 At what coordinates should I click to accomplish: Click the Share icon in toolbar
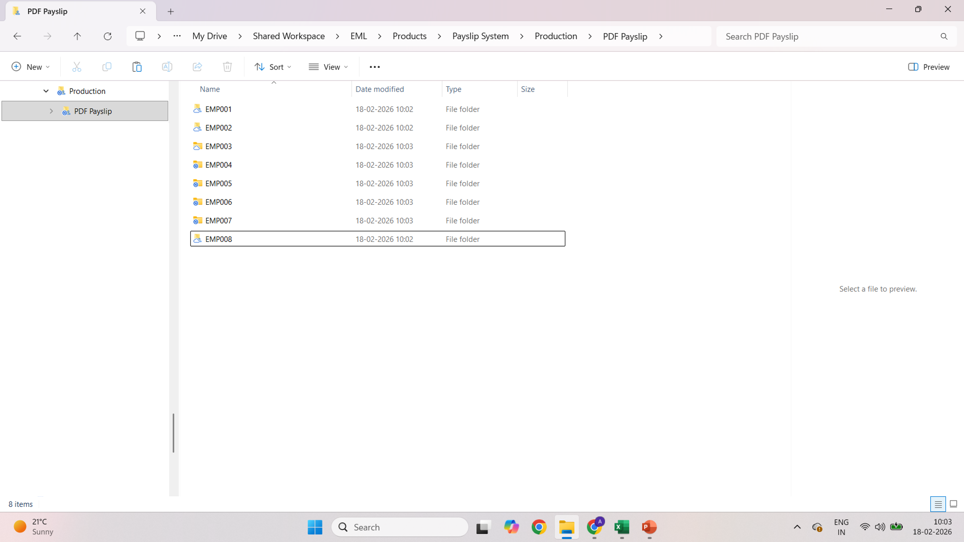point(197,67)
